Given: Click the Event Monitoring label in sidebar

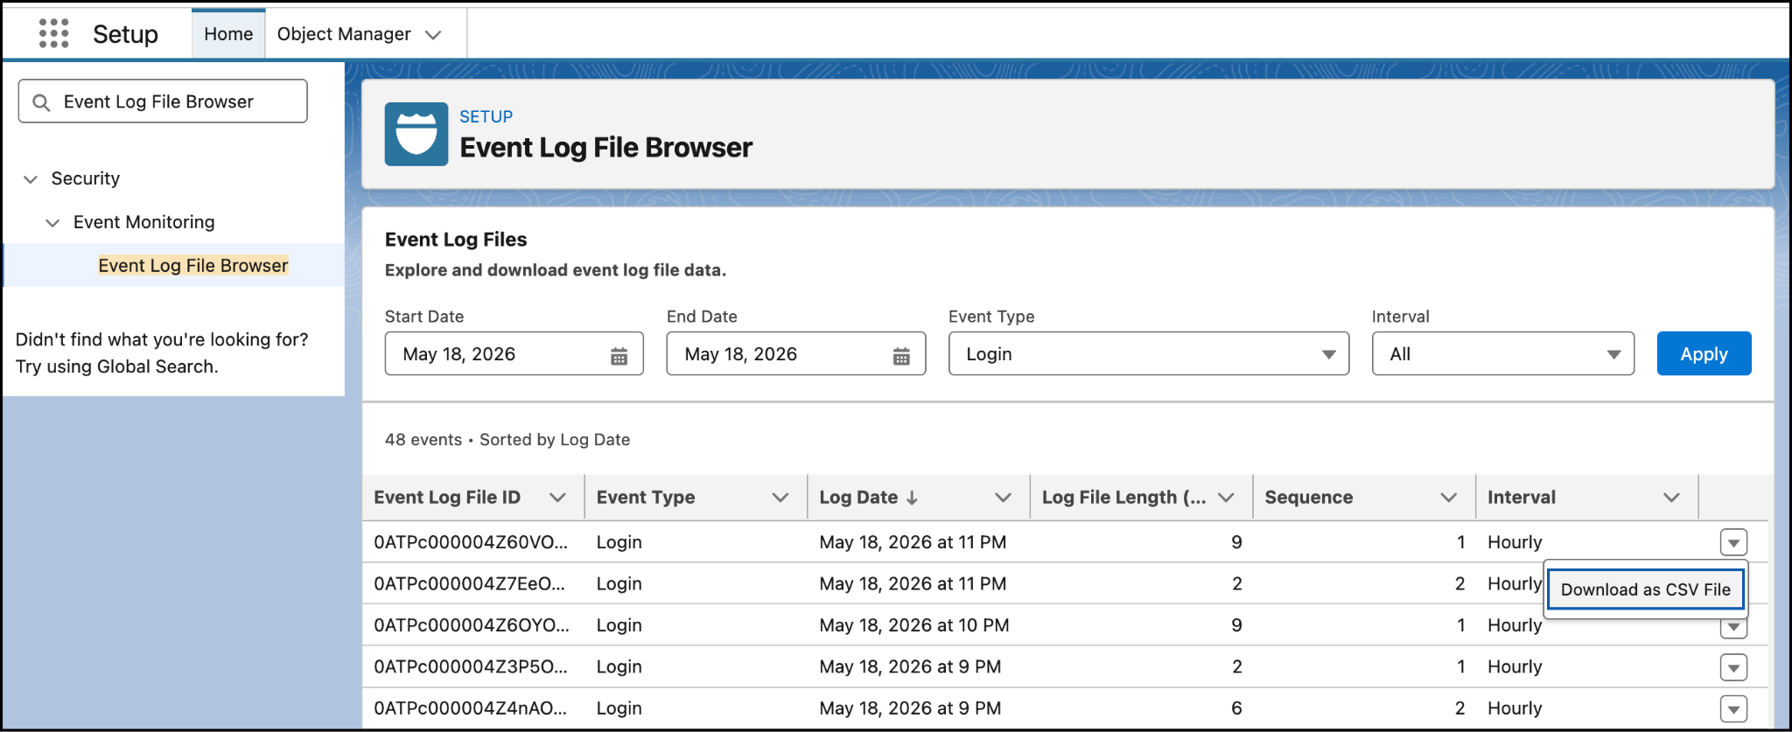Looking at the screenshot, I should click(144, 222).
